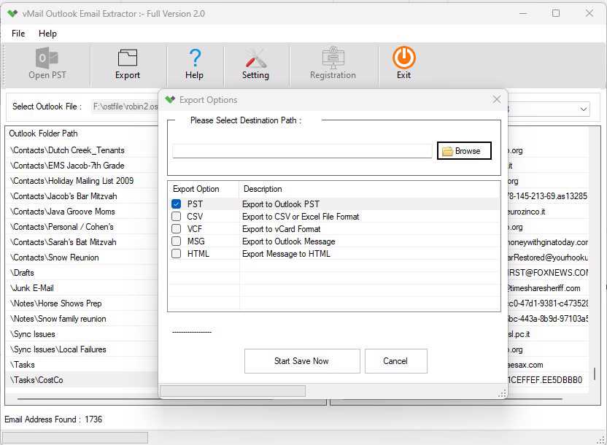Screen dimensions: 607x445
Task: Click the vertical scrollbar of the email list
Action: pos(595,374)
